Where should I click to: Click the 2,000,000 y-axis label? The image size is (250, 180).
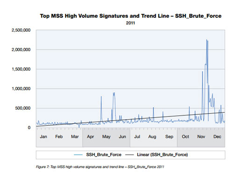tap(21, 50)
